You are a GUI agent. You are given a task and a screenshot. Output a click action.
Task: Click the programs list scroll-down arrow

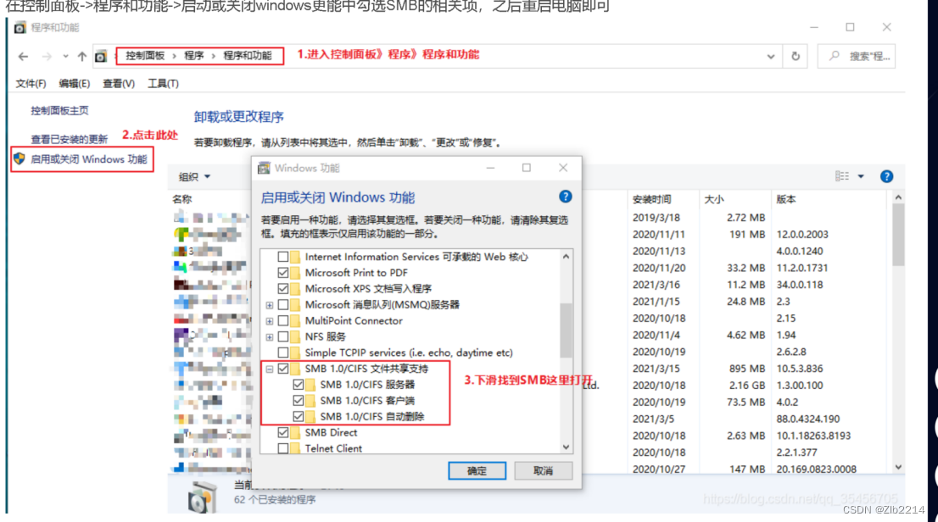(898, 467)
